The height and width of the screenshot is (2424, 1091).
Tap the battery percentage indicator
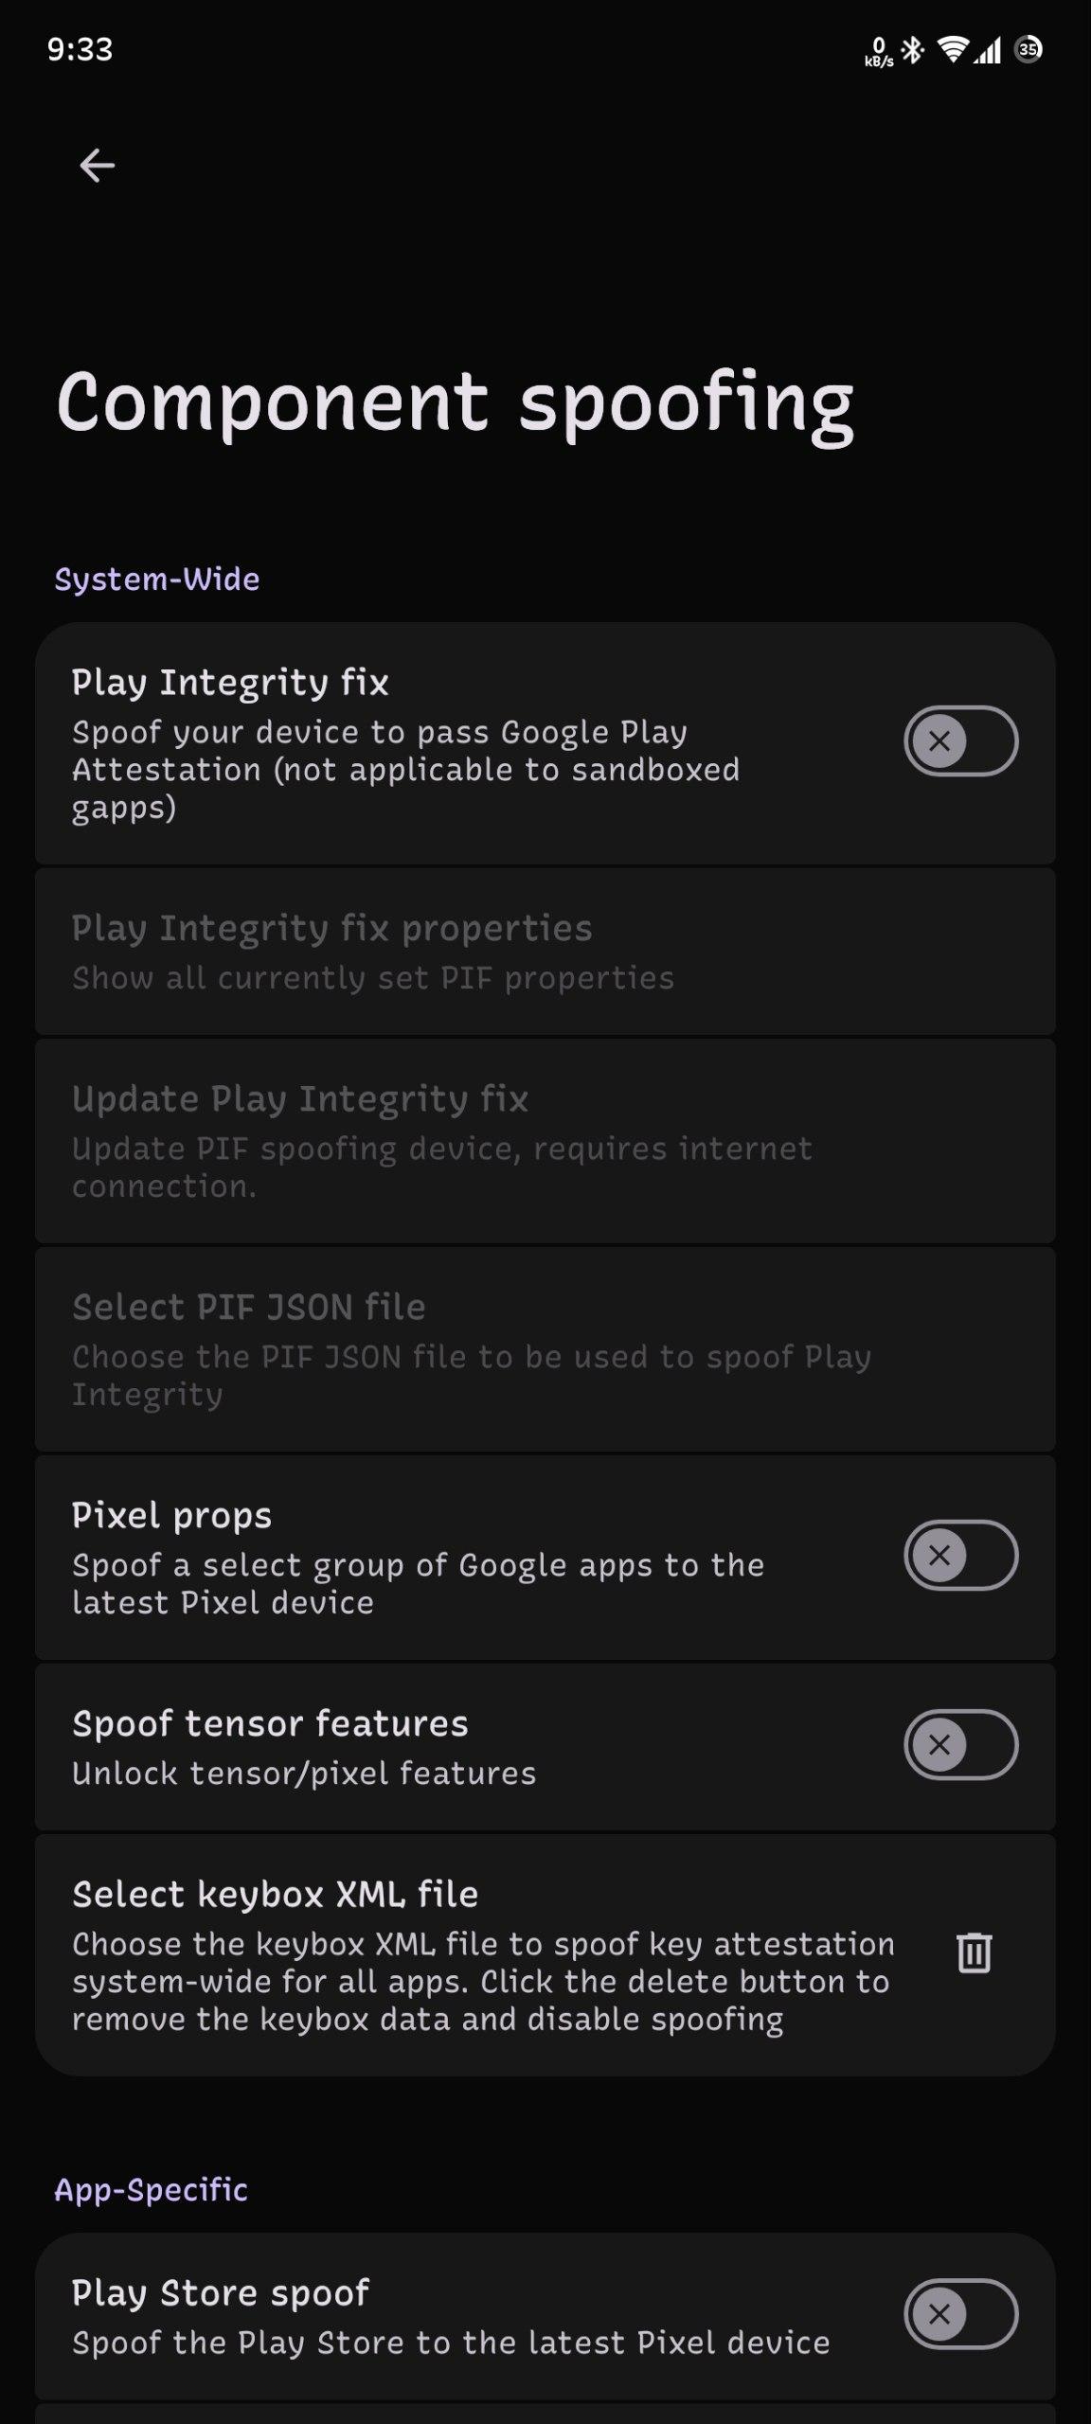click(1028, 49)
